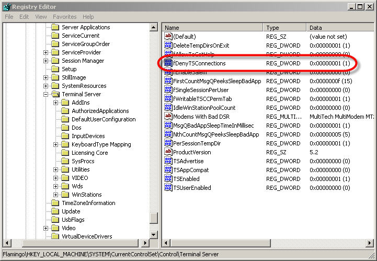This screenshot has width=377, height=261.
Task: Click the ServiceGroupOrder folder icon
Action: pos(55,44)
